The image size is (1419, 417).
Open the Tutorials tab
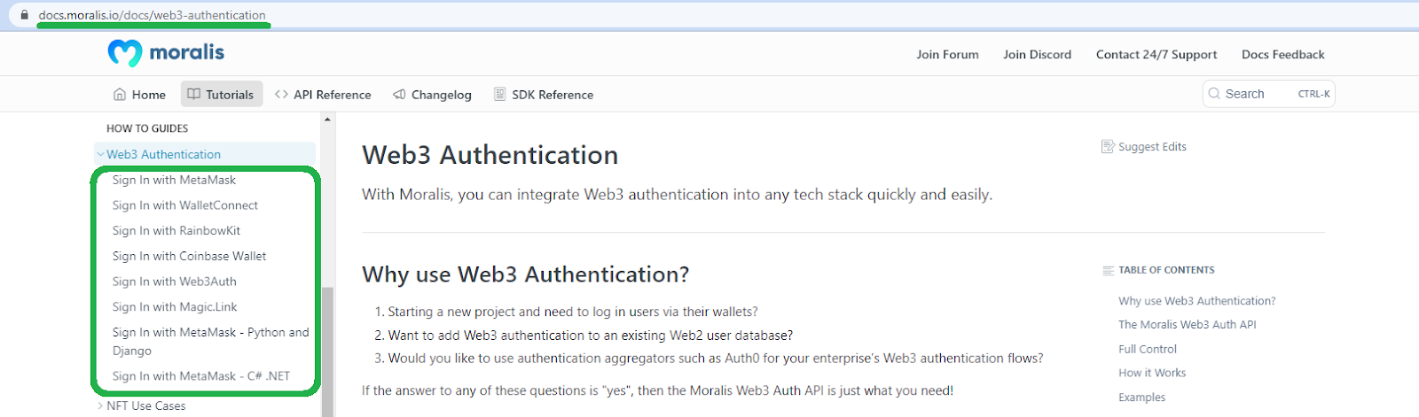pyautogui.click(x=222, y=94)
